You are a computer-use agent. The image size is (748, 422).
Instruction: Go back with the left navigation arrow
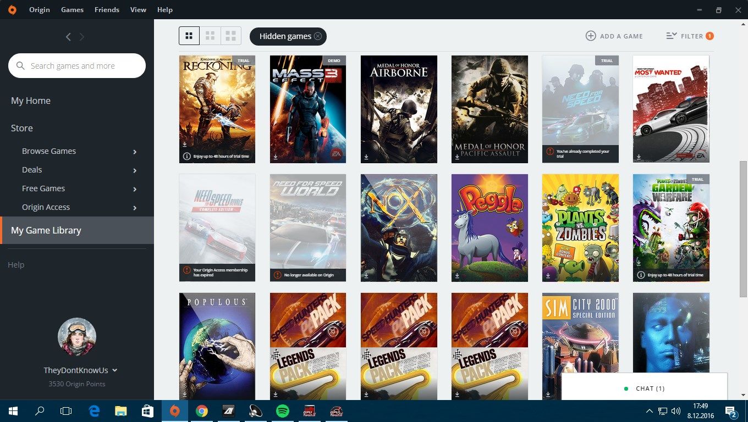point(68,37)
